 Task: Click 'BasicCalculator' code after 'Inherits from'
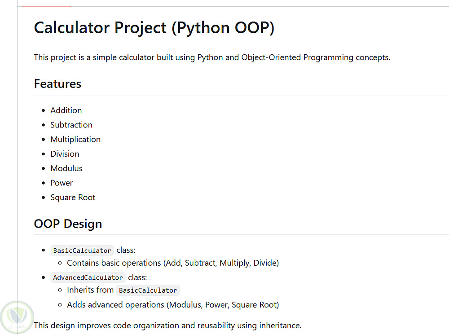pos(148,290)
